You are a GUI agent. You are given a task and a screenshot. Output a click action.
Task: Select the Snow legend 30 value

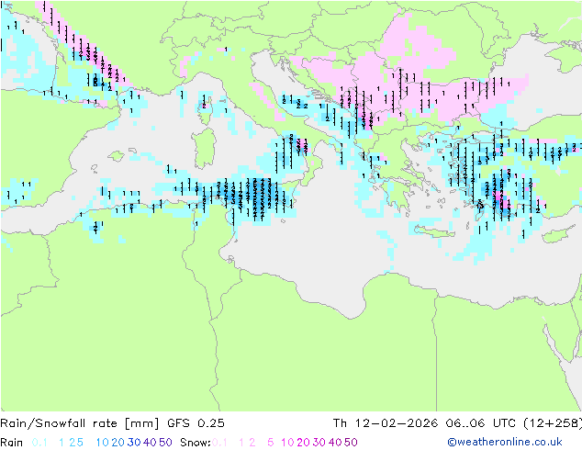click(319, 443)
